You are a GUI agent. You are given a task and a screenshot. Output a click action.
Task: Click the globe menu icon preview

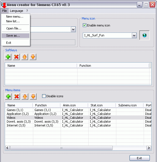pyautogui.click(x=145, y=35)
